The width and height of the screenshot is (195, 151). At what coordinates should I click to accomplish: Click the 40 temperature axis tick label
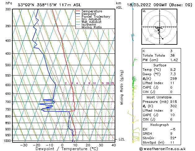pos(114,145)
